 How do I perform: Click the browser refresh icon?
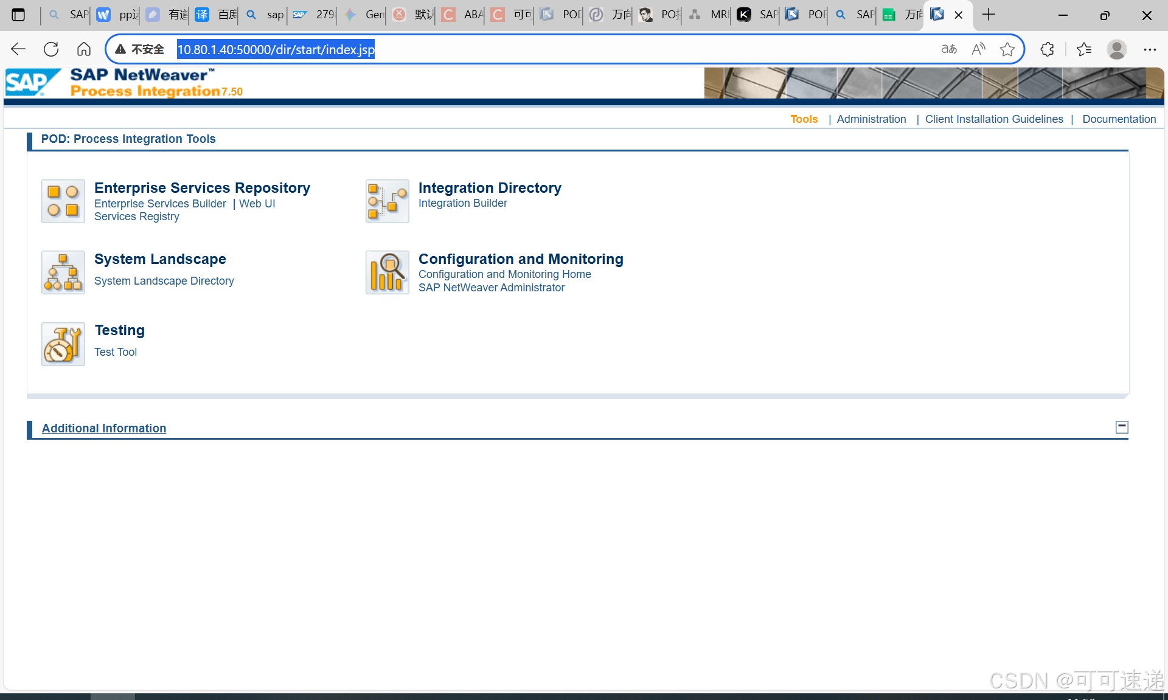(x=51, y=49)
